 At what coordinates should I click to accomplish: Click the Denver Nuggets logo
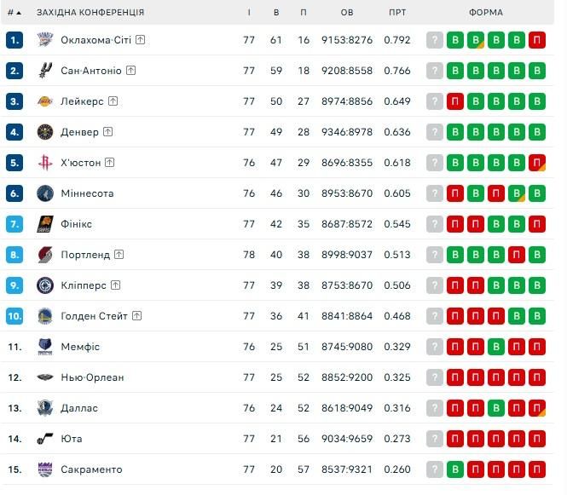coord(45,132)
